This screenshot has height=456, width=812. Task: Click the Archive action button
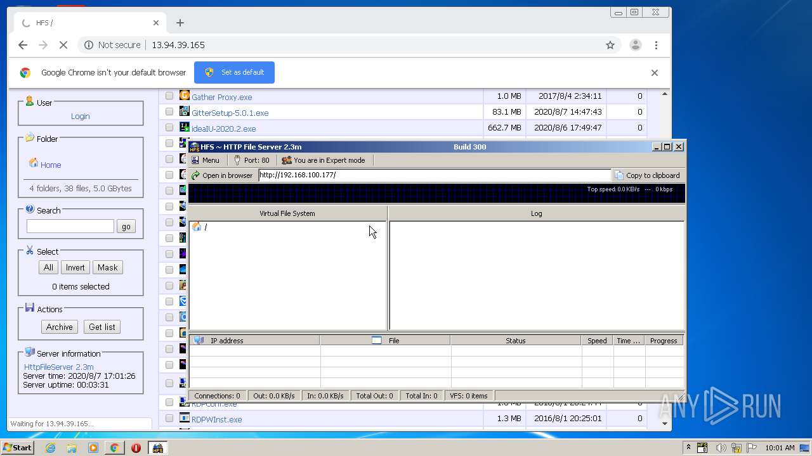pos(60,327)
